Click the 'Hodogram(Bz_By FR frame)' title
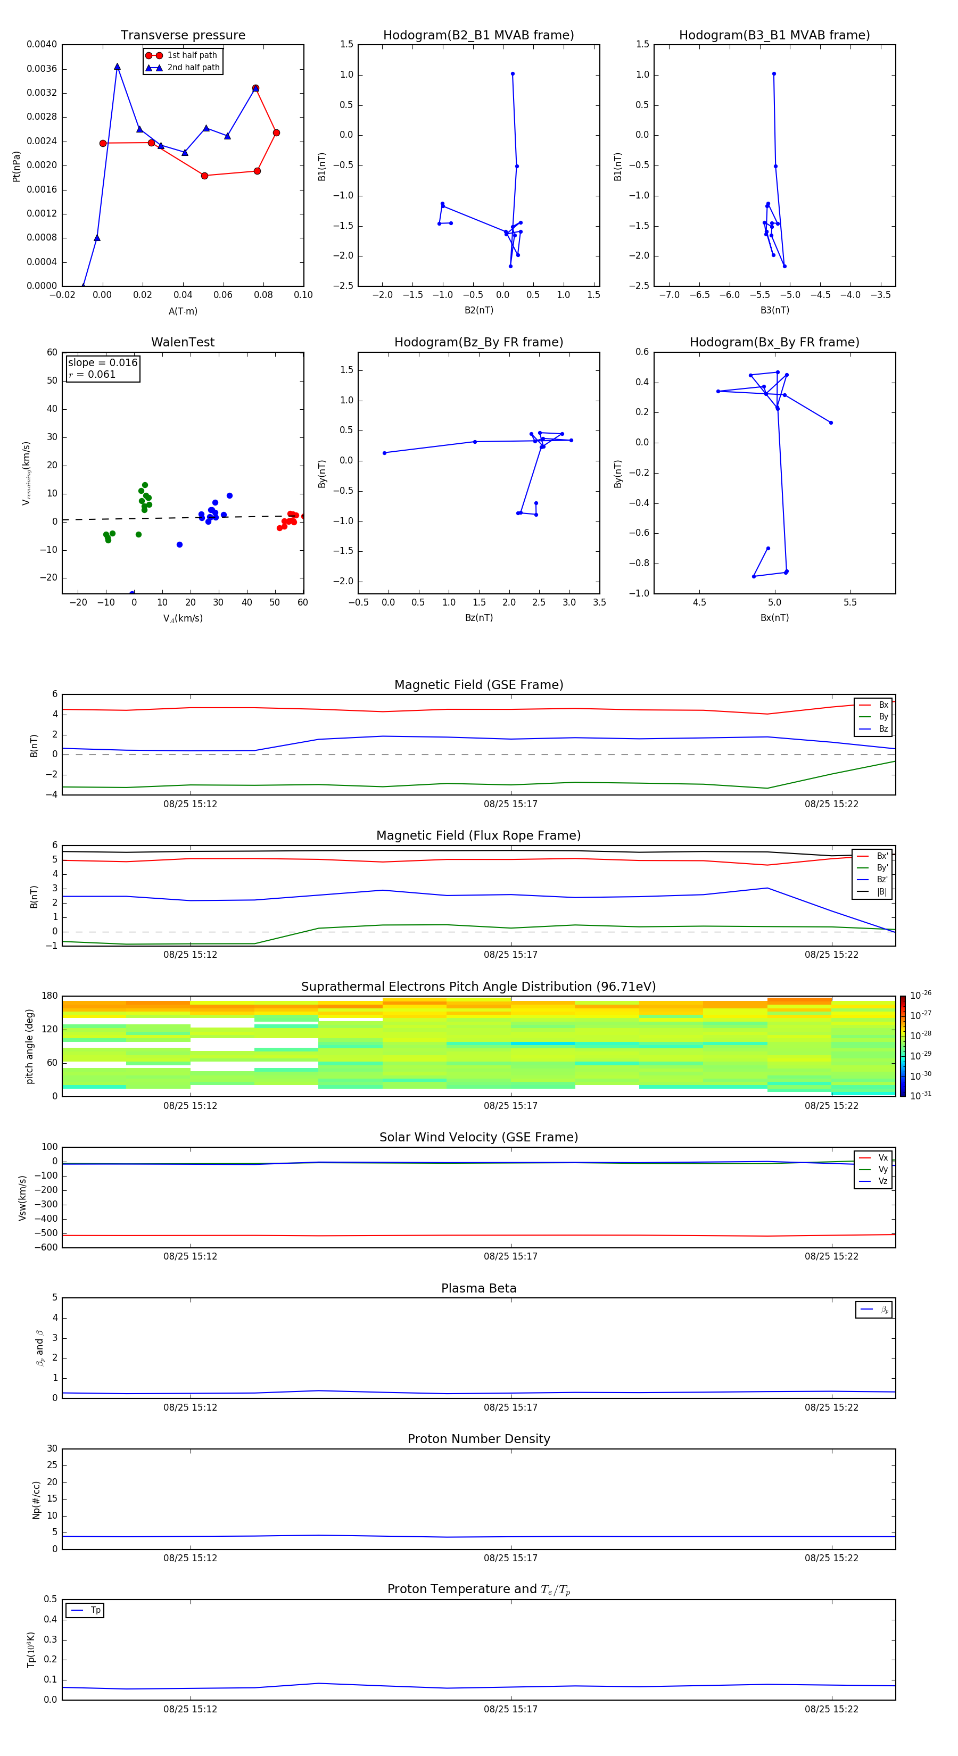Image resolution: width=958 pixels, height=1756 pixels. click(478, 342)
